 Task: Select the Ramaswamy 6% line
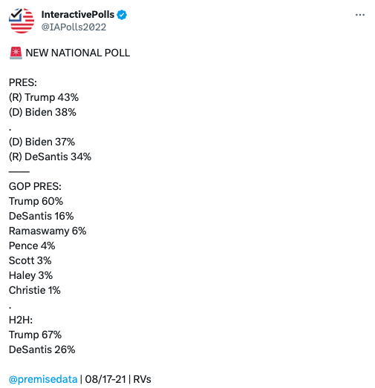click(48, 231)
